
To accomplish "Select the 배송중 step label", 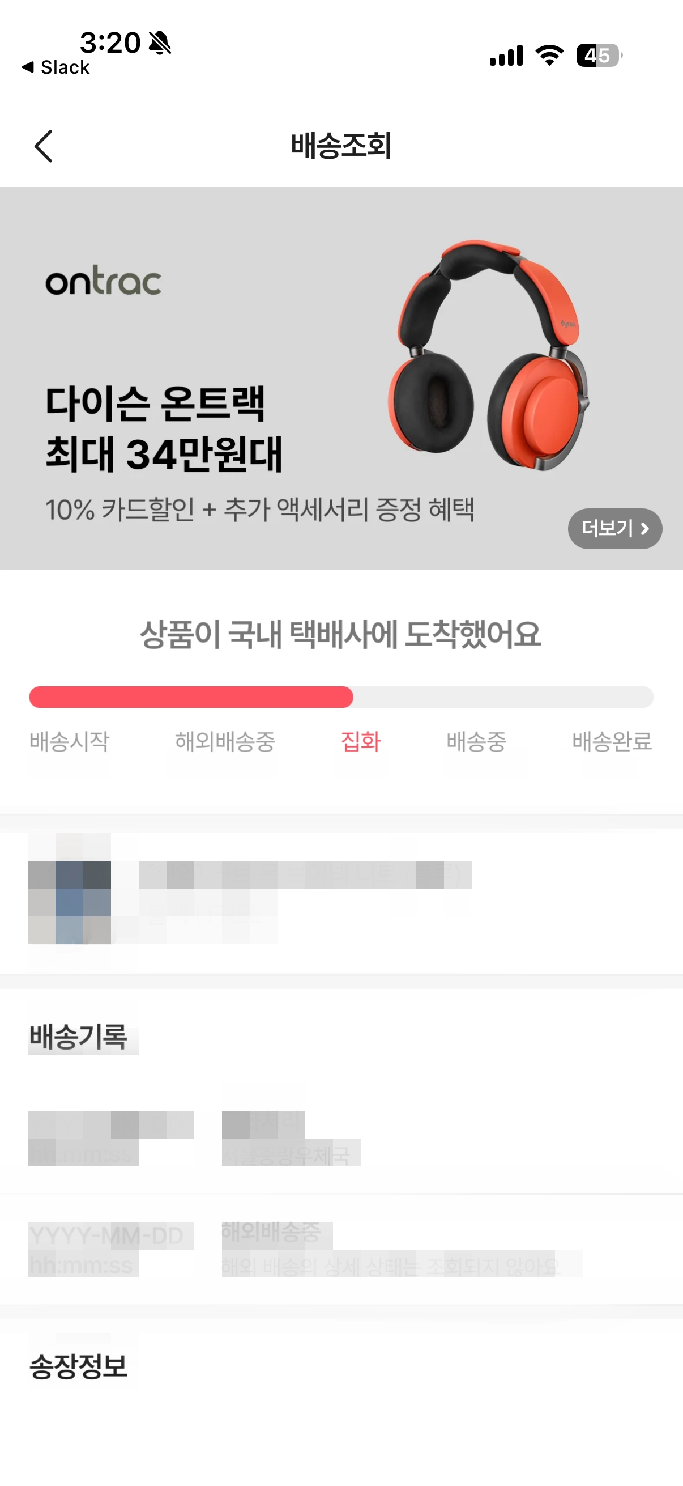I will coord(476,741).
